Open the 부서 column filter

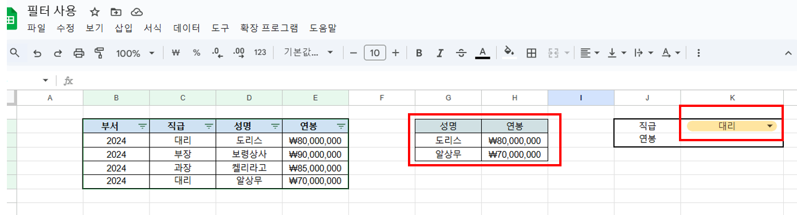click(x=142, y=126)
